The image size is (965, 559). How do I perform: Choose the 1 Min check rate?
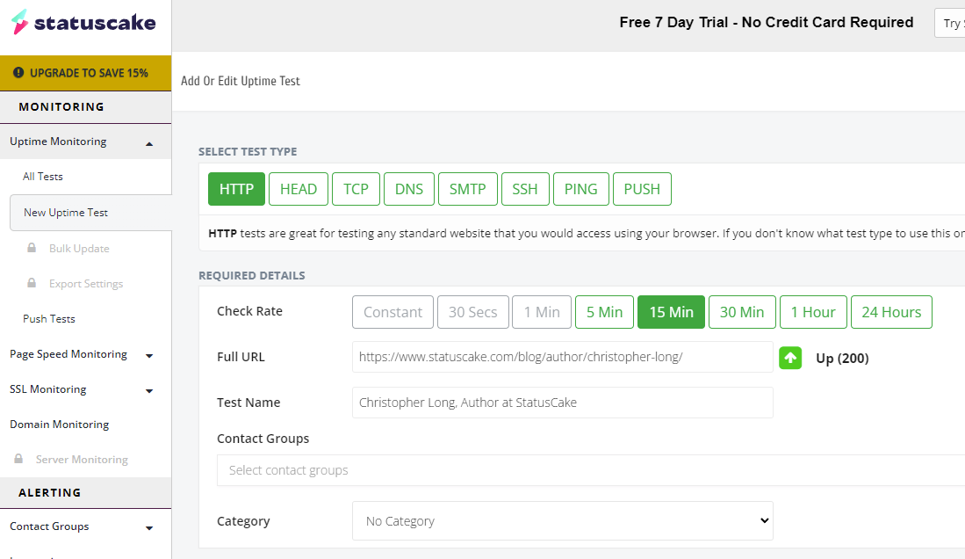(542, 312)
